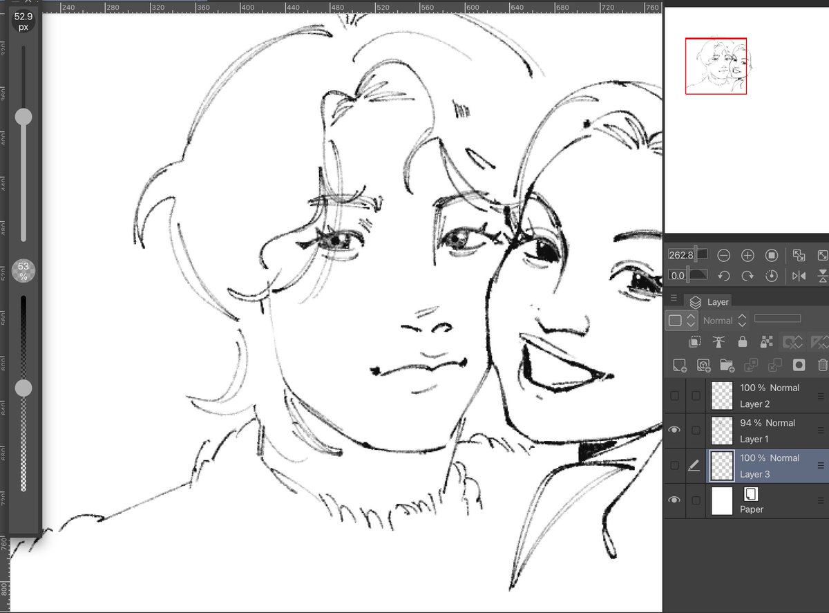Viewport: 829px width, 613px height.
Task: Open the Layer 2 row options handle
Action: (821, 396)
